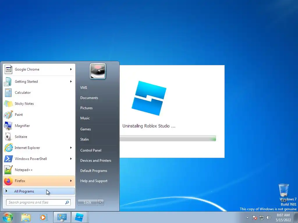Launch Internet Explorer icon
Screen dimensions: 298x223
8,148
